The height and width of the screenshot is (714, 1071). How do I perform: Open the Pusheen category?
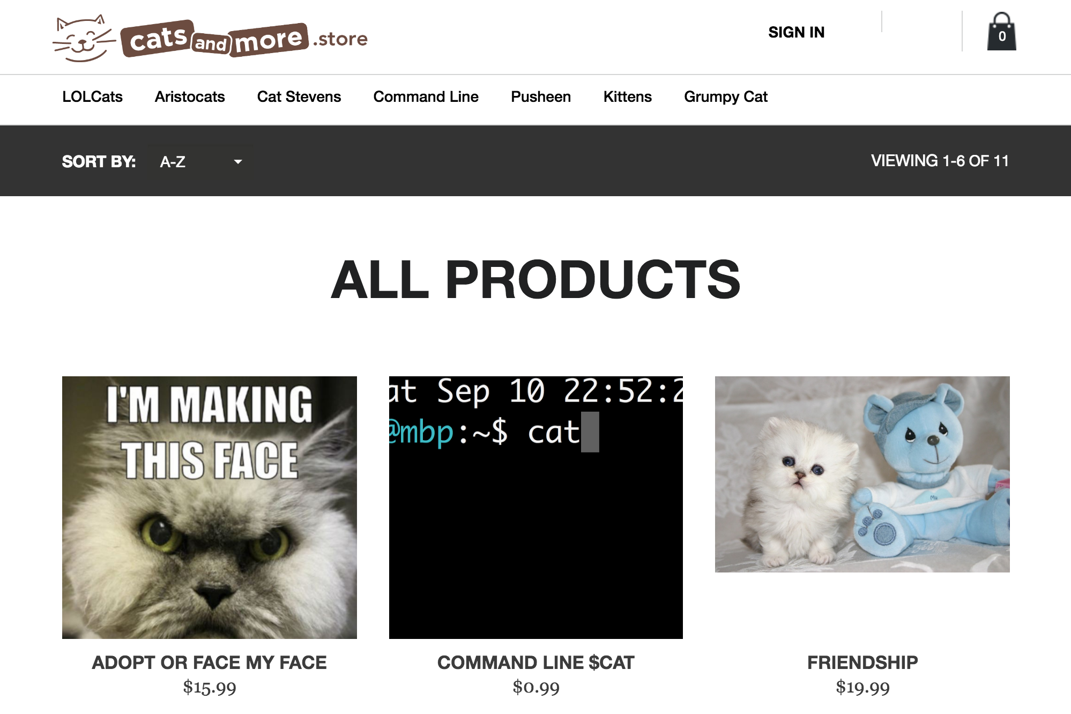[541, 96]
